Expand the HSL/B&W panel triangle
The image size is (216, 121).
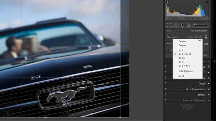tap(209, 72)
